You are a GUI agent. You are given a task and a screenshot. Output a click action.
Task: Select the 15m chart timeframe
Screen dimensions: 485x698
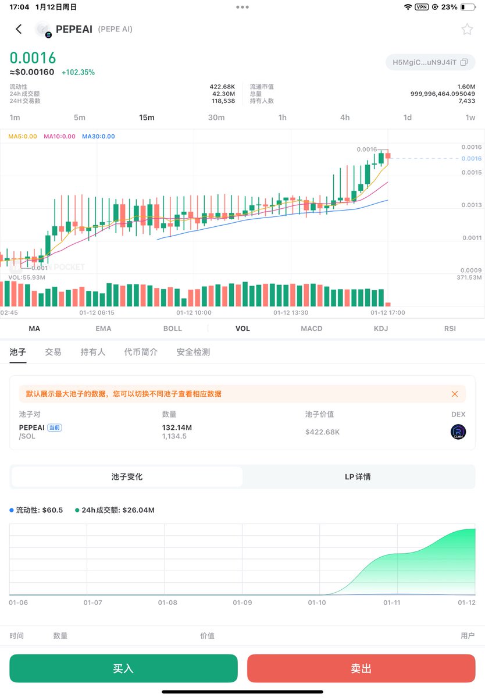pyautogui.click(x=147, y=117)
